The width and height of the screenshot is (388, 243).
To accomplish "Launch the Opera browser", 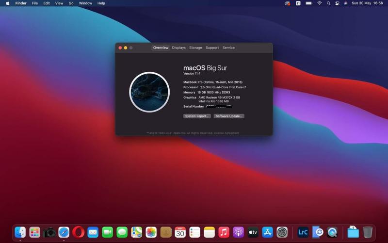I will tap(79, 232).
